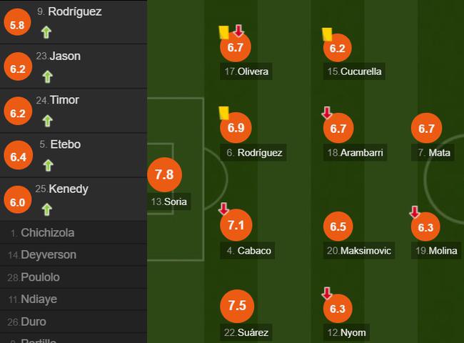464x343 pixels.
Task: Click the yellow card icon above Cucurella
Action: 327,34
